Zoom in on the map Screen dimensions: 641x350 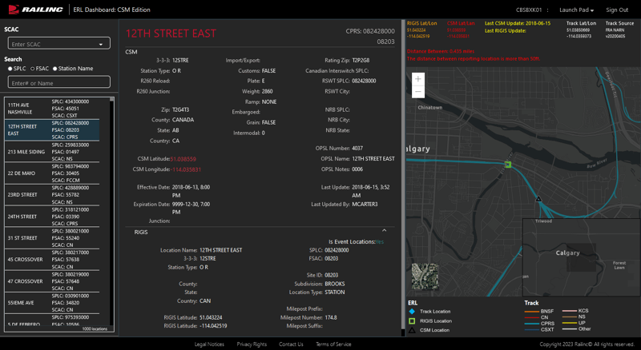pos(417,79)
